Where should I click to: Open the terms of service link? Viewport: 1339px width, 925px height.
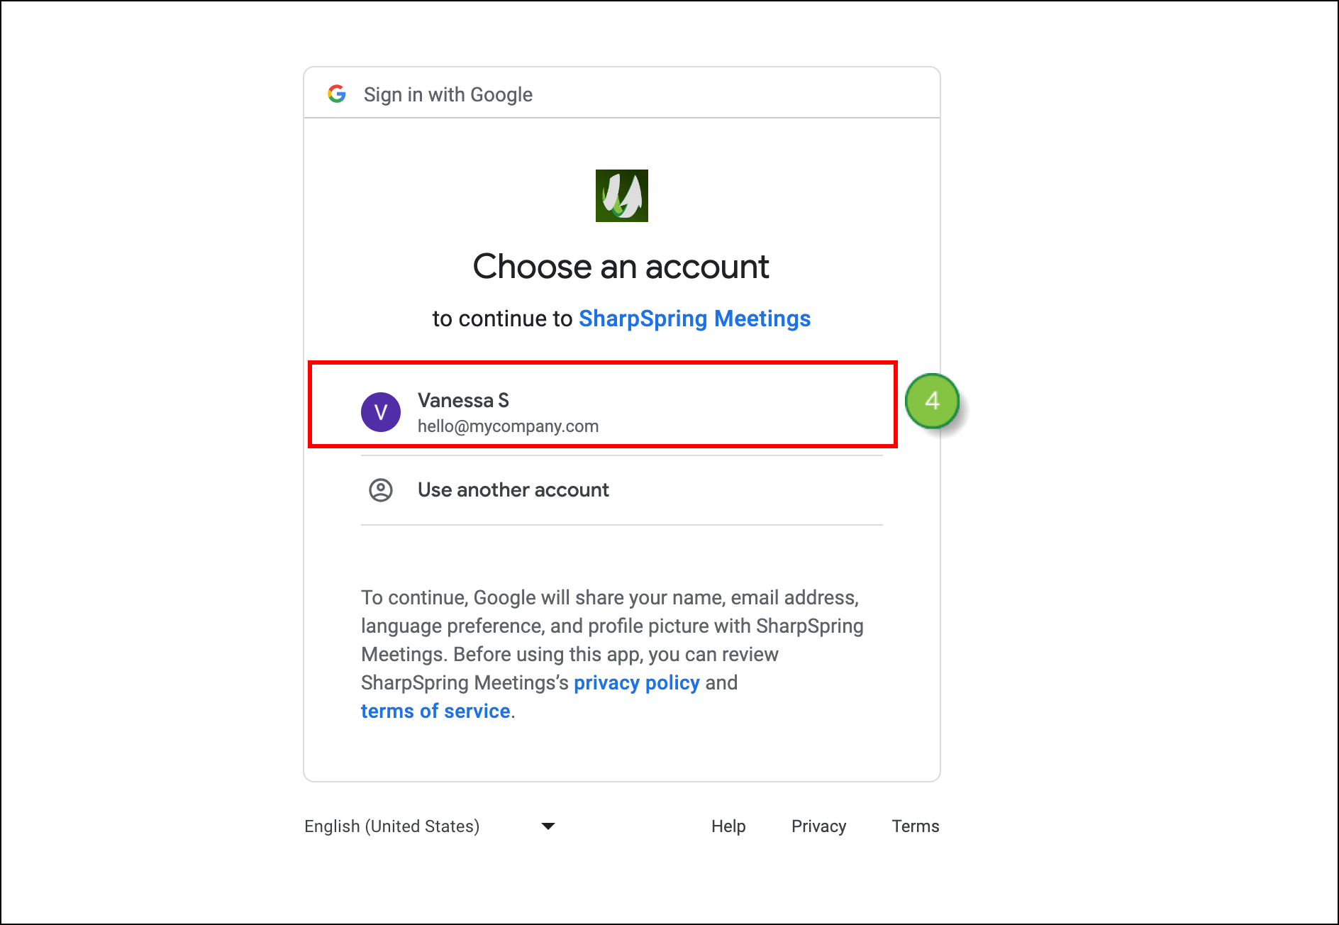click(435, 711)
